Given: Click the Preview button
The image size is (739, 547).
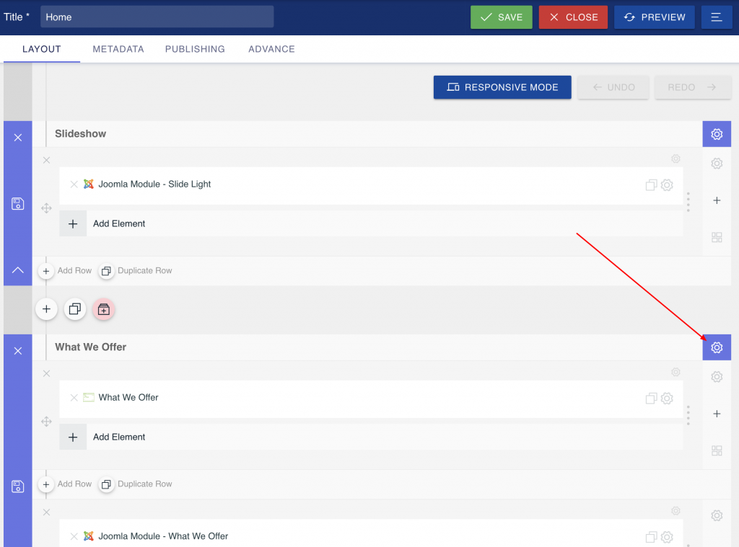Looking at the screenshot, I should point(654,17).
